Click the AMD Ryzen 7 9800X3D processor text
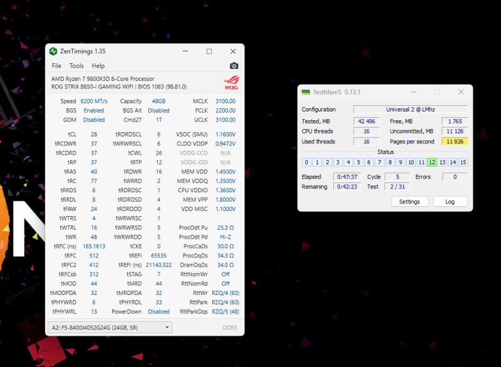This screenshot has height=367, width=501. pos(103,78)
